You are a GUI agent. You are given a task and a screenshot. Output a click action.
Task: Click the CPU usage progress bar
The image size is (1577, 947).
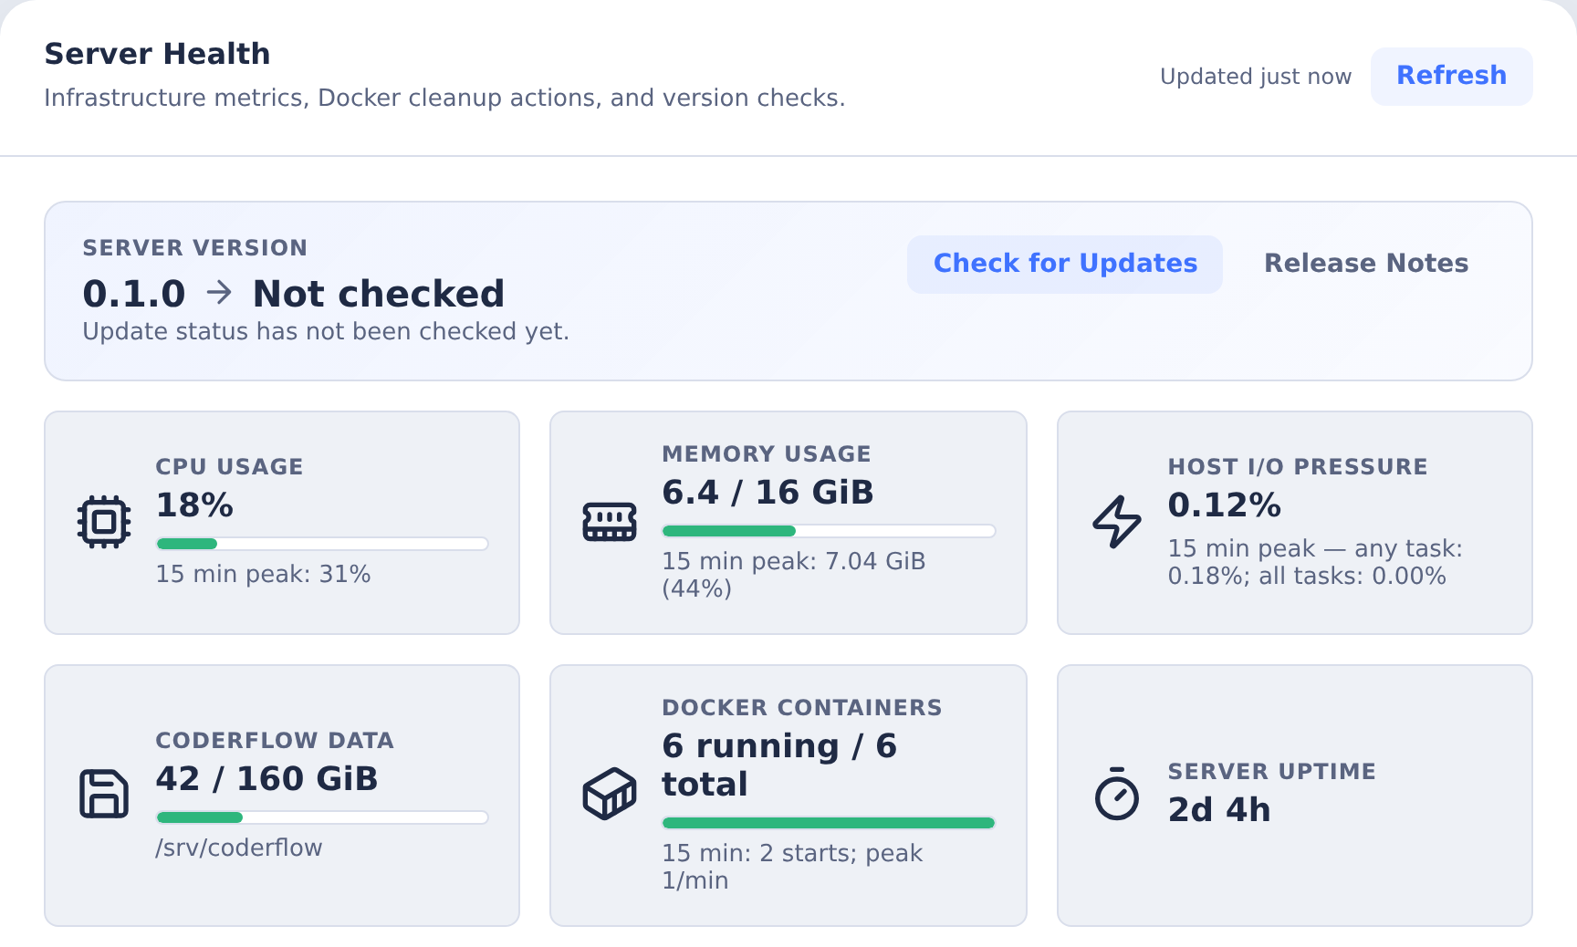point(322,544)
